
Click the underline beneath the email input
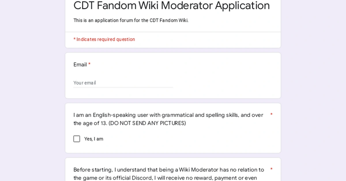point(123,87)
